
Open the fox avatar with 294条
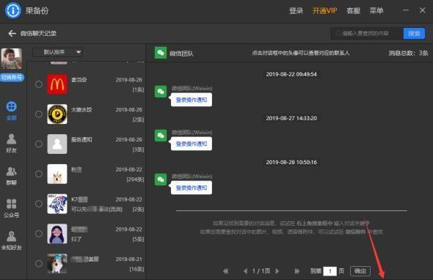tap(57, 174)
